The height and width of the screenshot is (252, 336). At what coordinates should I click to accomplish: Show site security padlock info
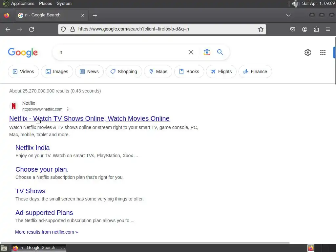(73, 29)
